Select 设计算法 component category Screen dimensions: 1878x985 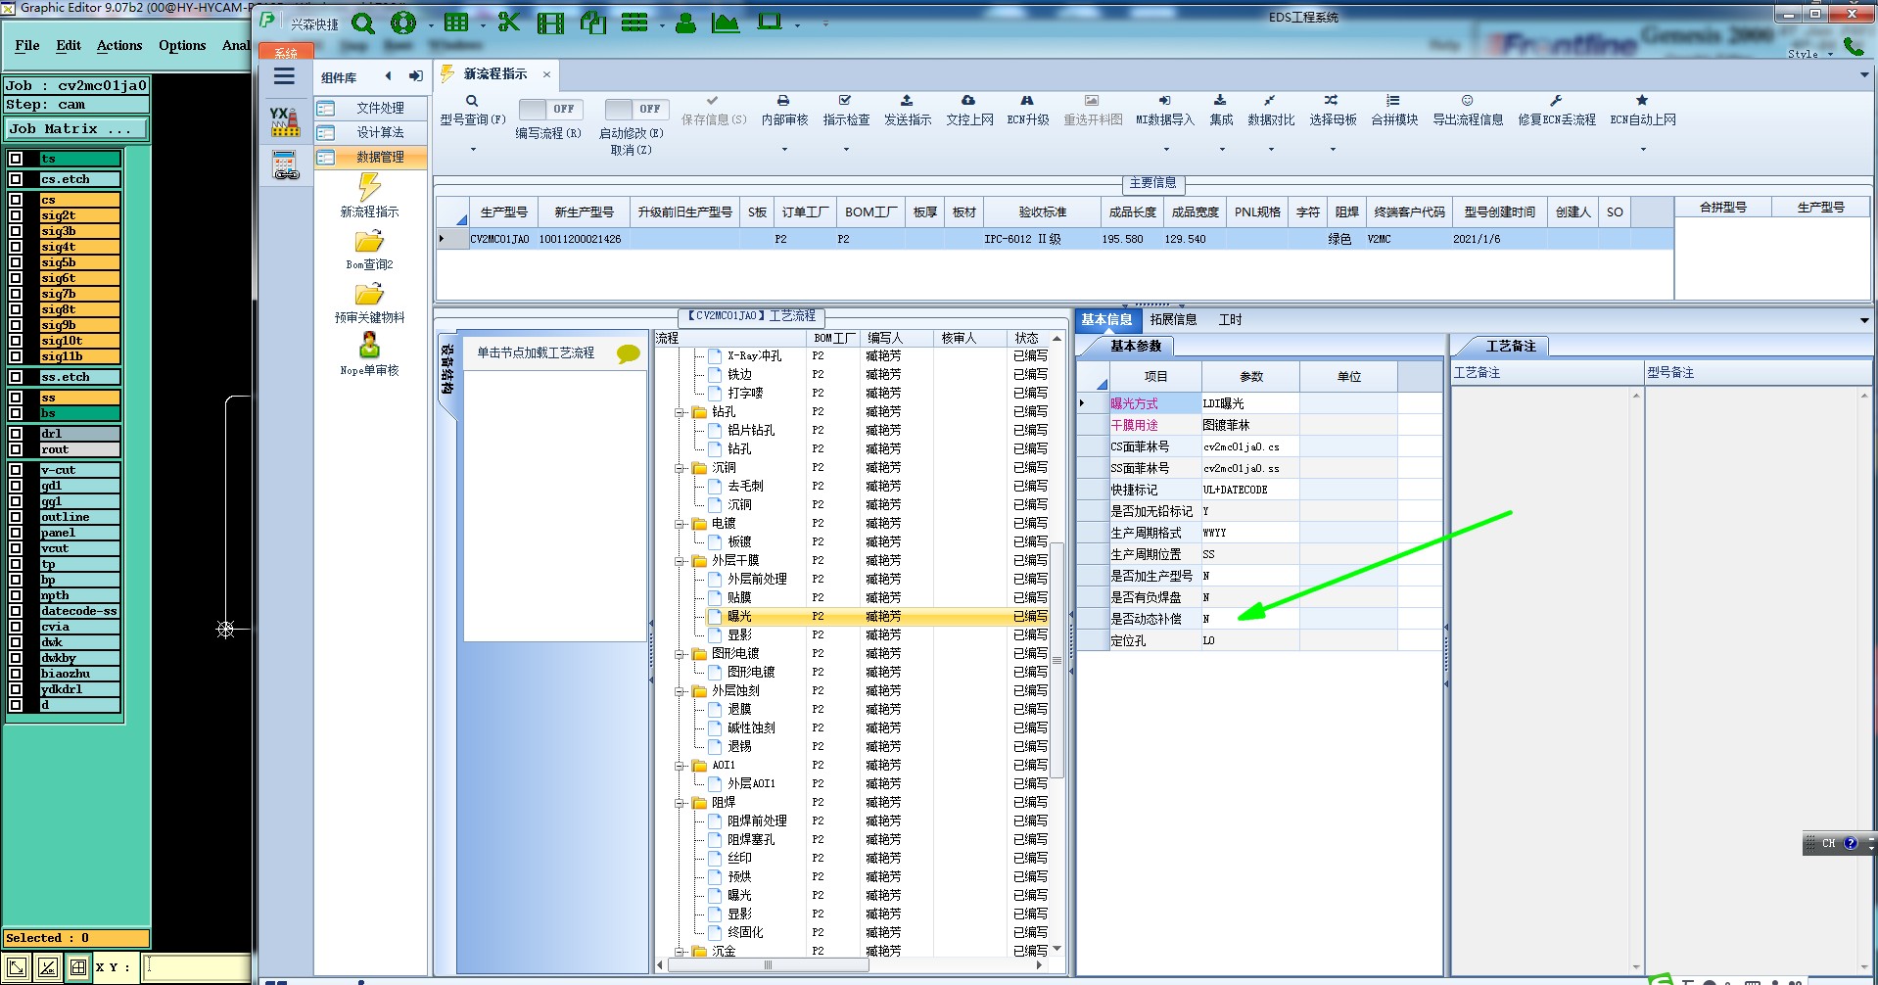pyautogui.click(x=372, y=132)
